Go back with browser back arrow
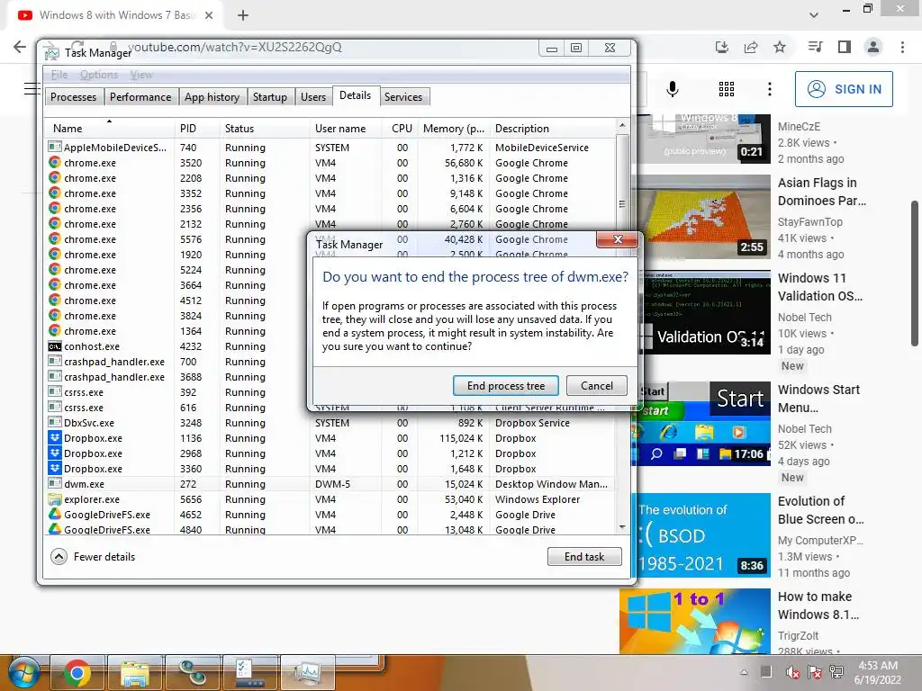This screenshot has height=691, width=922. 20,47
